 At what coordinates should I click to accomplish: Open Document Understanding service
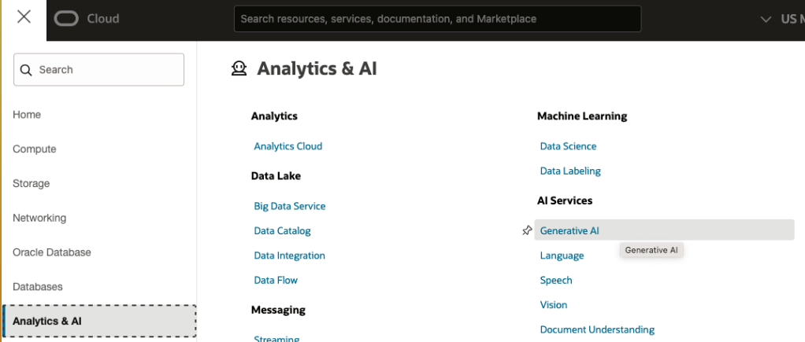pyautogui.click(x=597, y=330)
